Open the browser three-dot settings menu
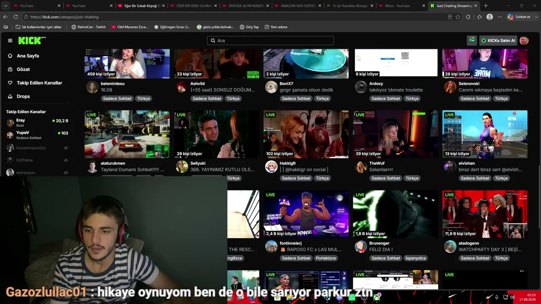The width and height of the screenshot is (541, 304). click(500, 17)
